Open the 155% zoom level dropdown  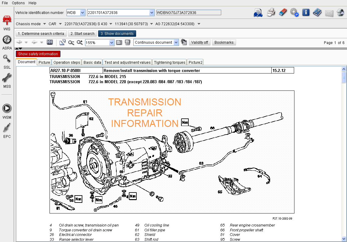click(112, 43)
